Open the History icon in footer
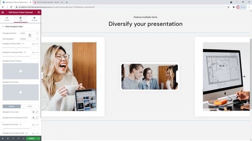 point(13,138)
